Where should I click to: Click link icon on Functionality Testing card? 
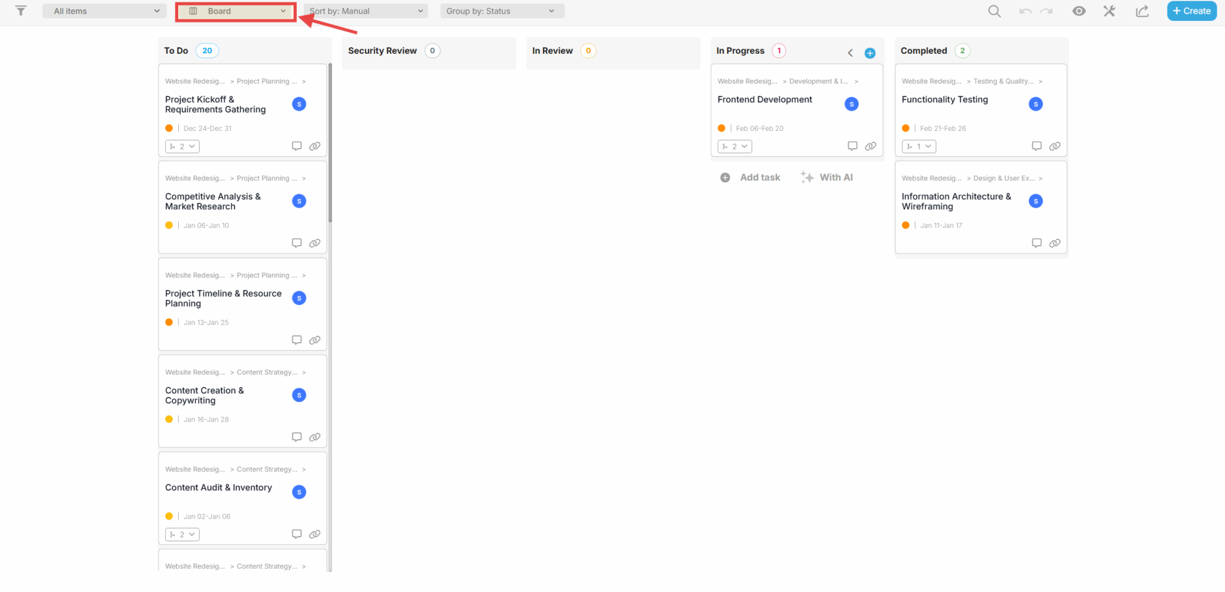click(1055, 146)
